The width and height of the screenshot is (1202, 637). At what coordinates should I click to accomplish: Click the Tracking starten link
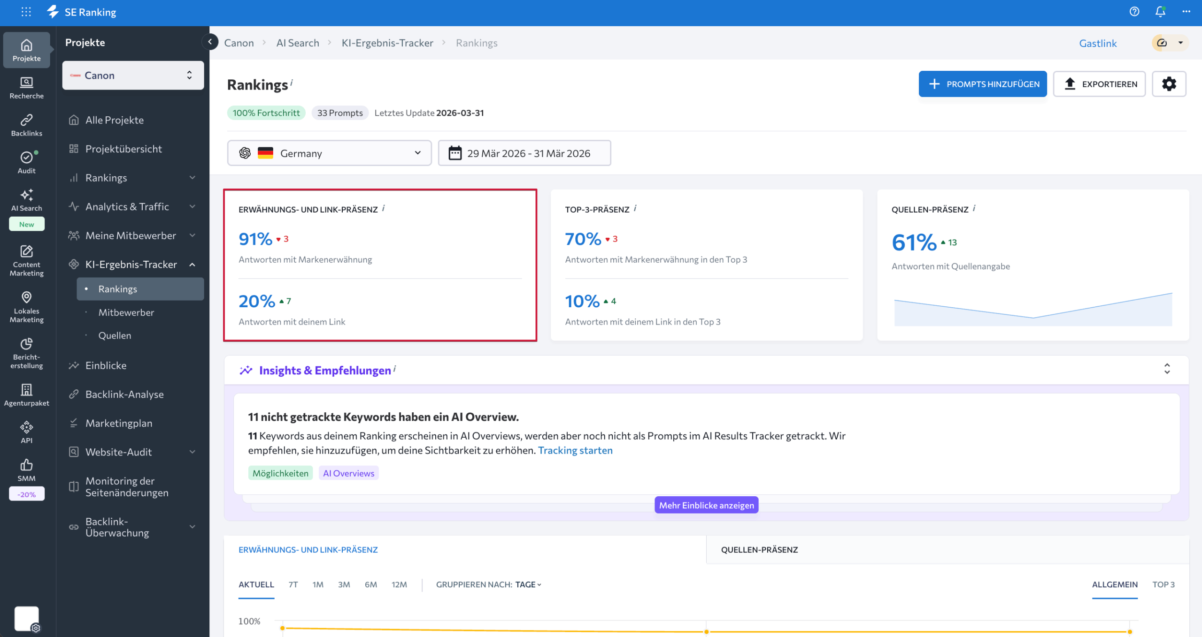click(x=575, y=450)
